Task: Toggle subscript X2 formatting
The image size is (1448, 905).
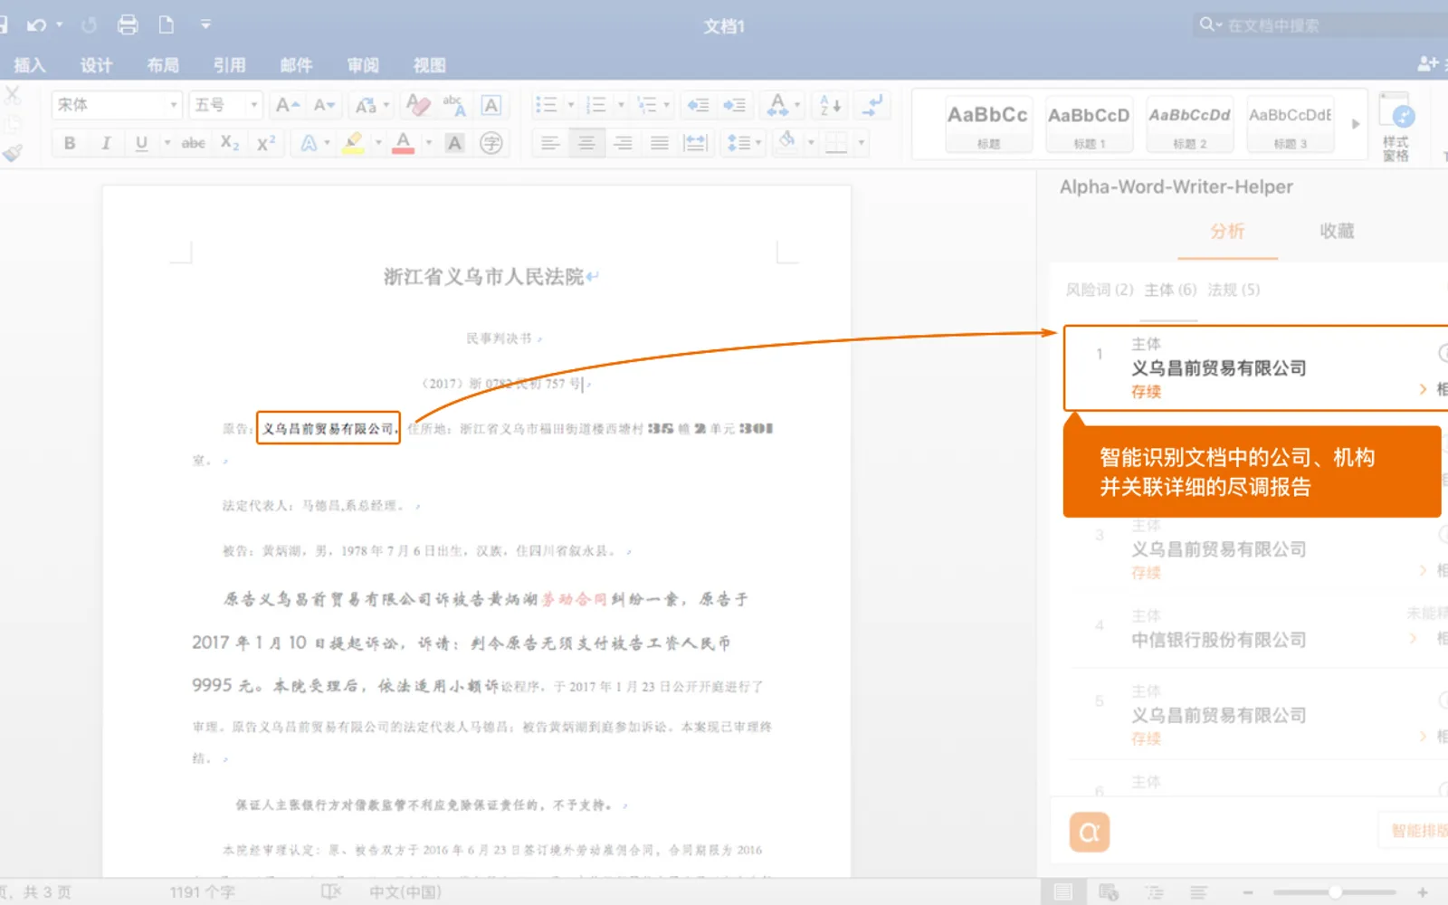Action: click(230, 143)
